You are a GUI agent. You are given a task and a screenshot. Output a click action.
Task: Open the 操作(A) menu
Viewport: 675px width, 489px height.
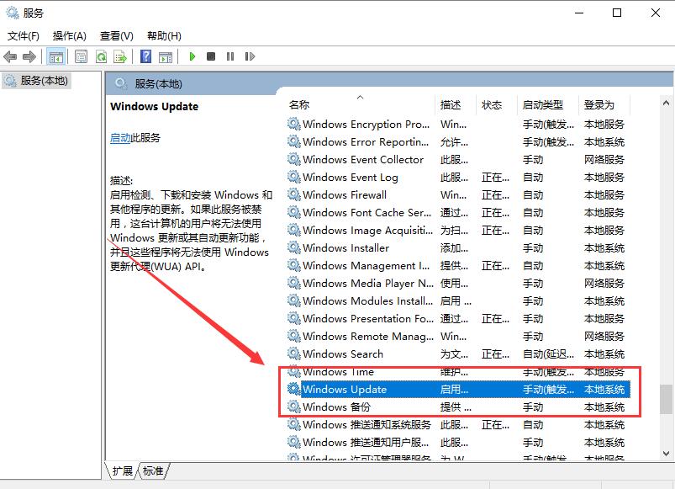(66, 35)
